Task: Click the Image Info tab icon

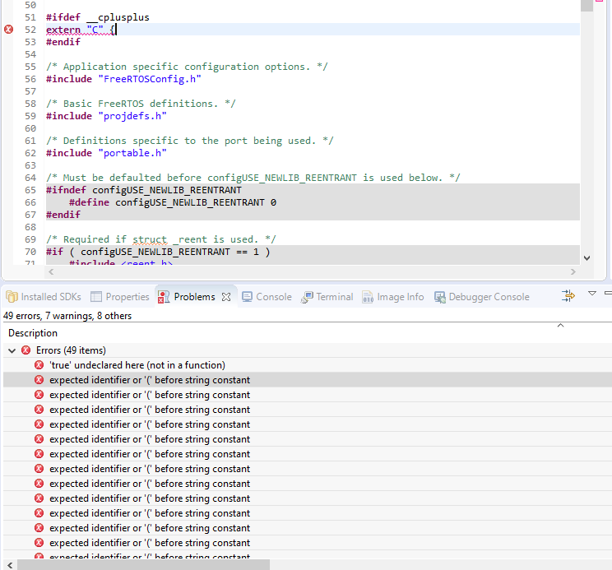Action: coord(368,297)
